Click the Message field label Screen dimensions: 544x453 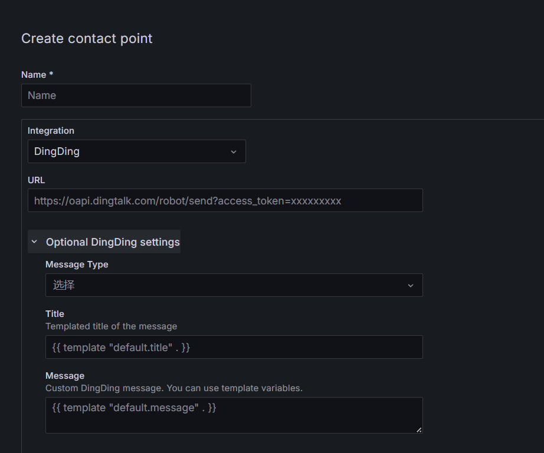[x=65, y=376]
